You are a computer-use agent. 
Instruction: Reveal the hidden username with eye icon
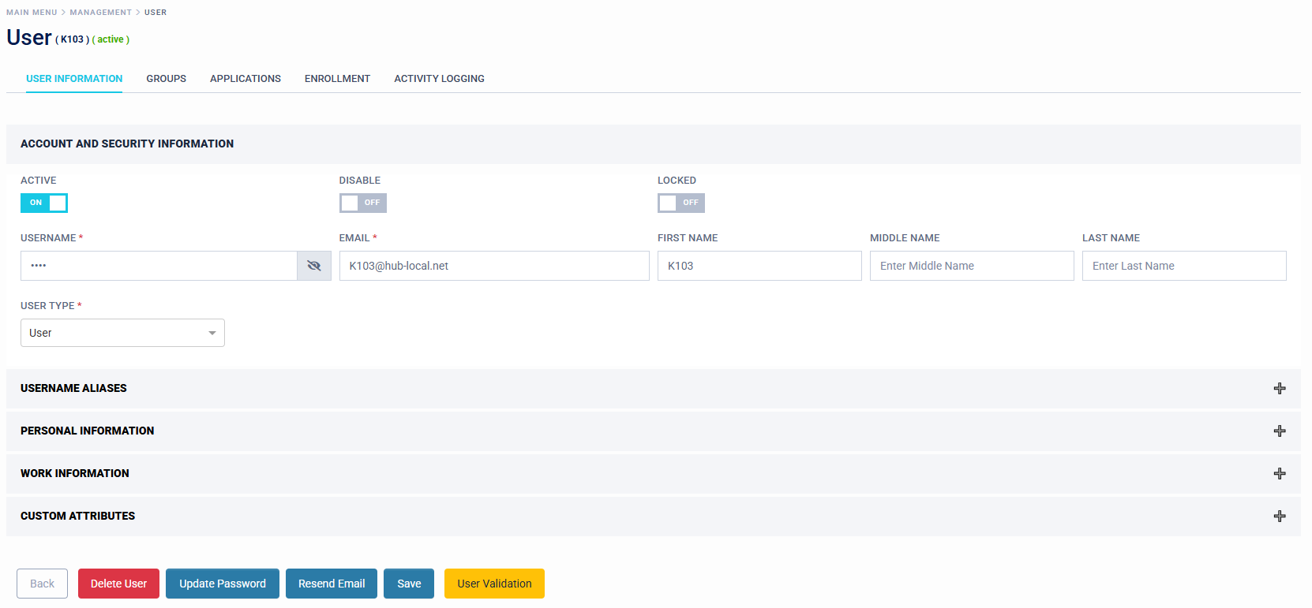(313, 266)
